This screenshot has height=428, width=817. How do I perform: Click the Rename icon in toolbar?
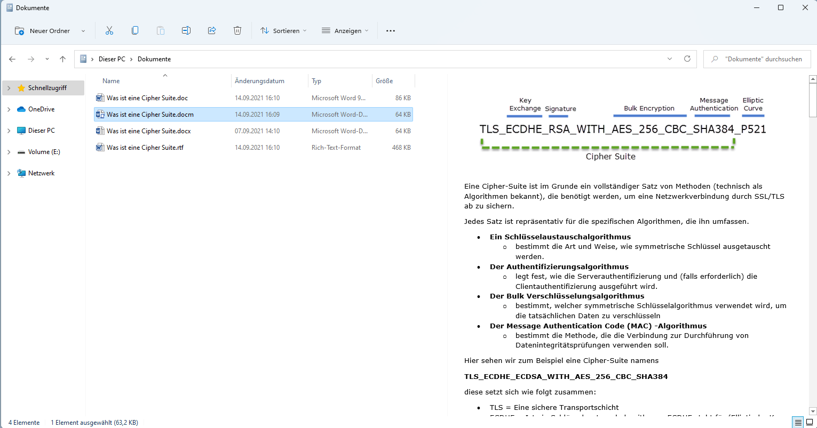point(186,31)
